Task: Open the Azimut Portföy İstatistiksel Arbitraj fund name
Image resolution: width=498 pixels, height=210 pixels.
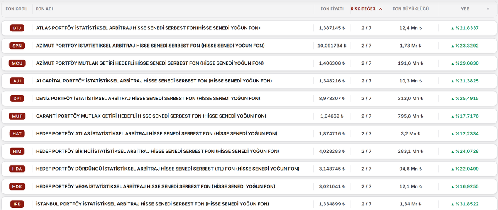Action: point(150,46)
